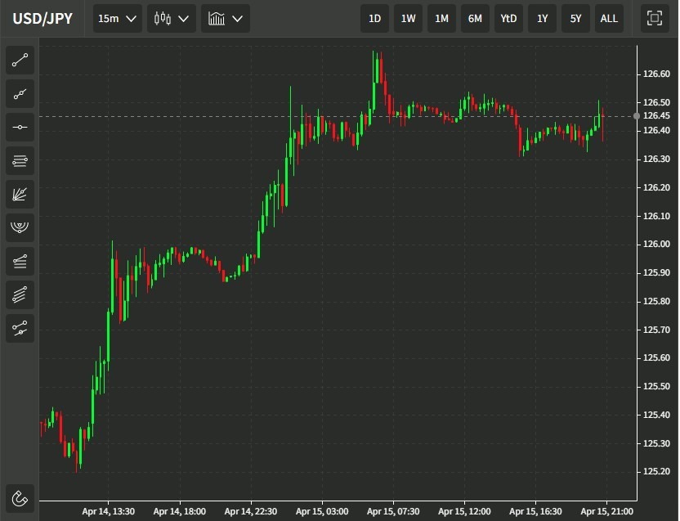Switch to the 1D range view
Viewport: 680px width, 521px height.
374,18
